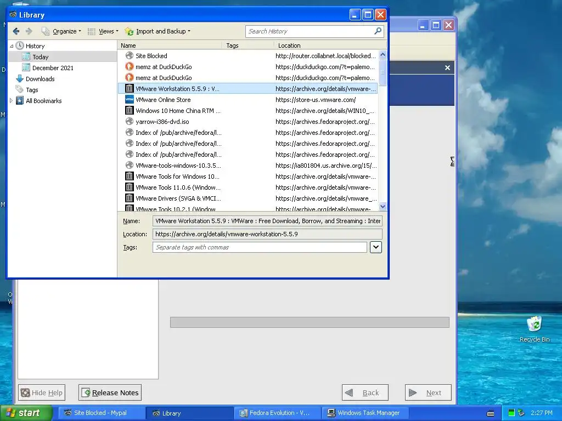This screenshot has width=562, height=421.
Task: Close the inner panel with white X
Action: [x=447, y=67]
